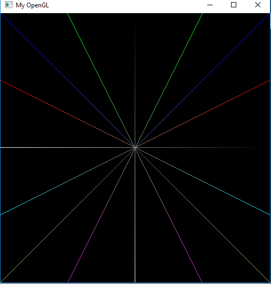This screenshot has height=284, width=271.
Task: Close the My OpenGL window
Action: [258, 5]
